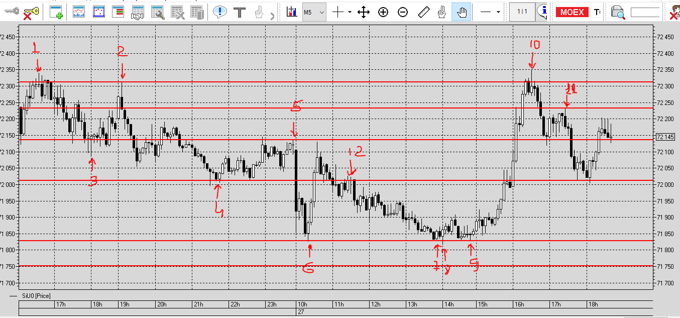
Task: Click the 72 145 current price label
Action: [x=665, y=137]
